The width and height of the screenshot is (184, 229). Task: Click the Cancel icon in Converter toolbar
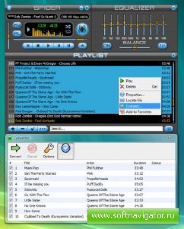point(32,151)
